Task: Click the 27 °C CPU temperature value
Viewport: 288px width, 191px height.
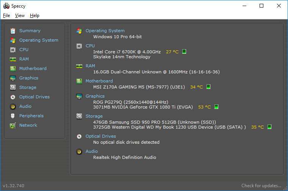Action: coord(172,52)
